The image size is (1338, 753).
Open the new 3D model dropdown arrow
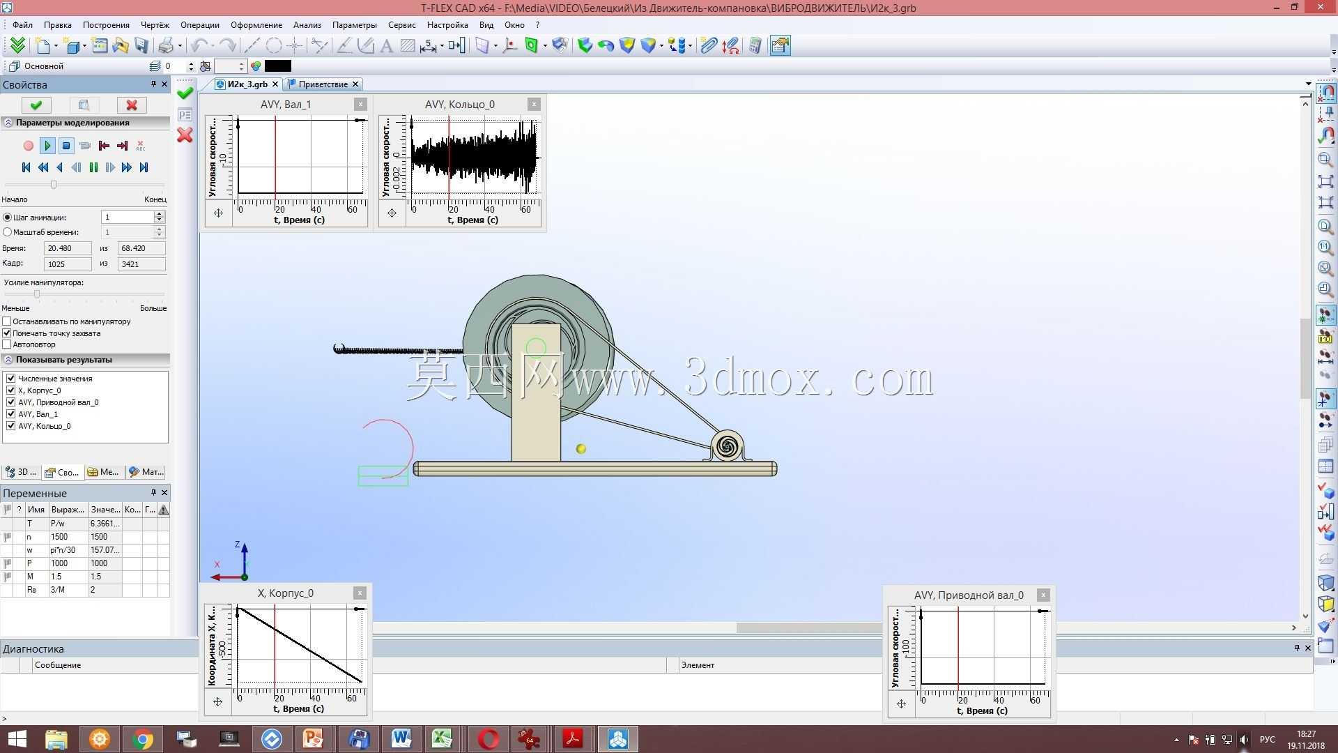tap(84, 46)
